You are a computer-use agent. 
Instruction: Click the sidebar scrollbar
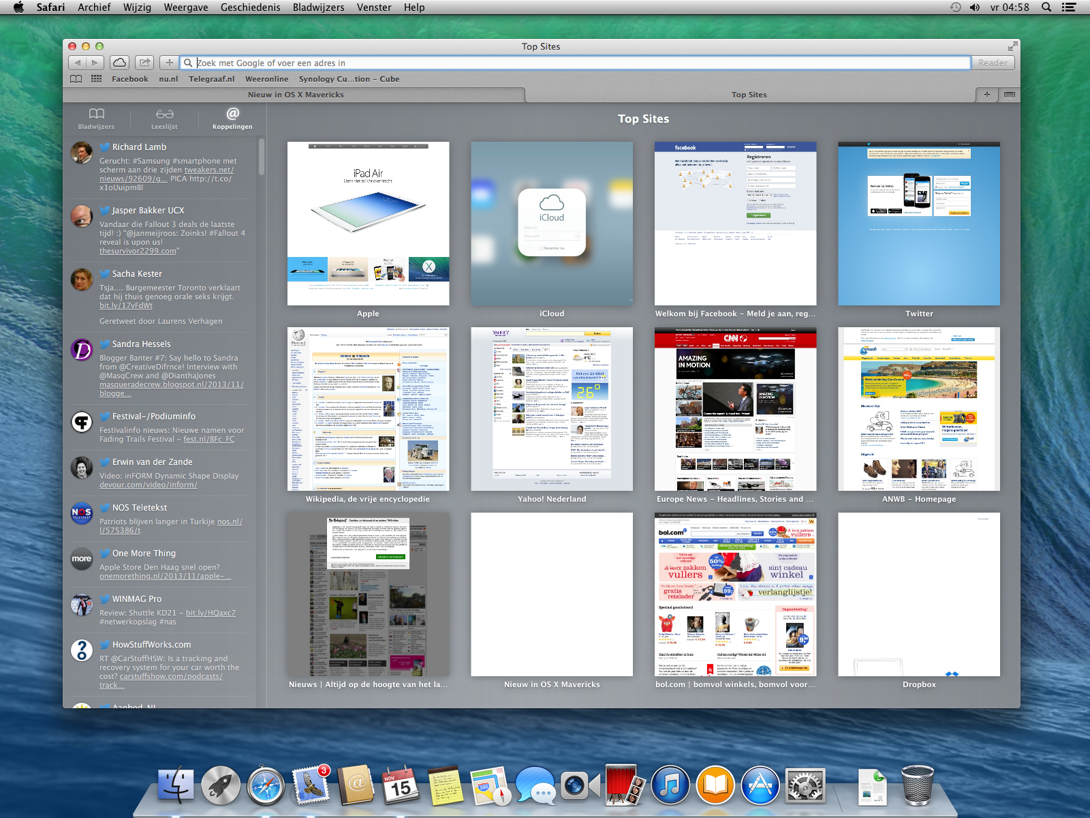click(262, 157)
